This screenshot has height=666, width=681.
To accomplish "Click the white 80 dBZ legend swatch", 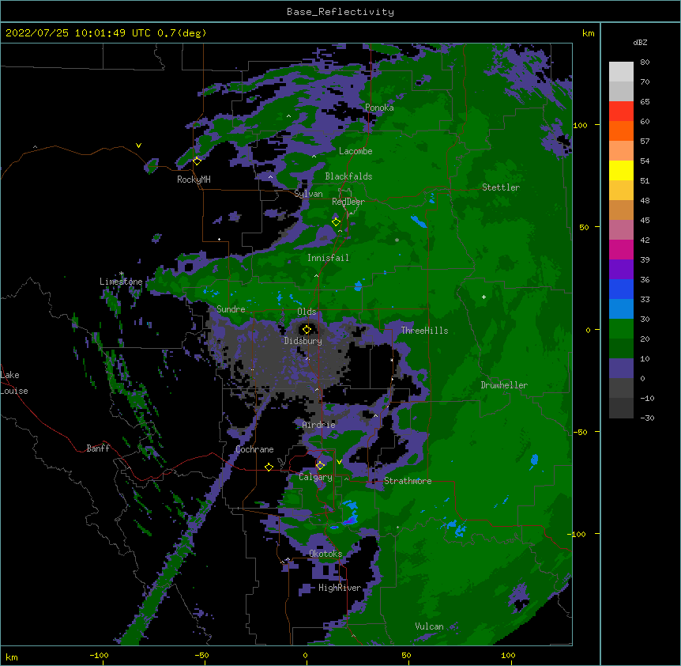I will [621, 72].
